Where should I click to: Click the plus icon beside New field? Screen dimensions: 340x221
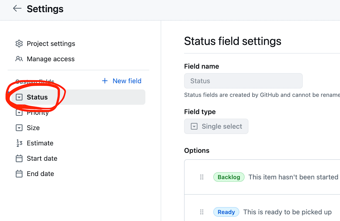click(x=105, y=81)
